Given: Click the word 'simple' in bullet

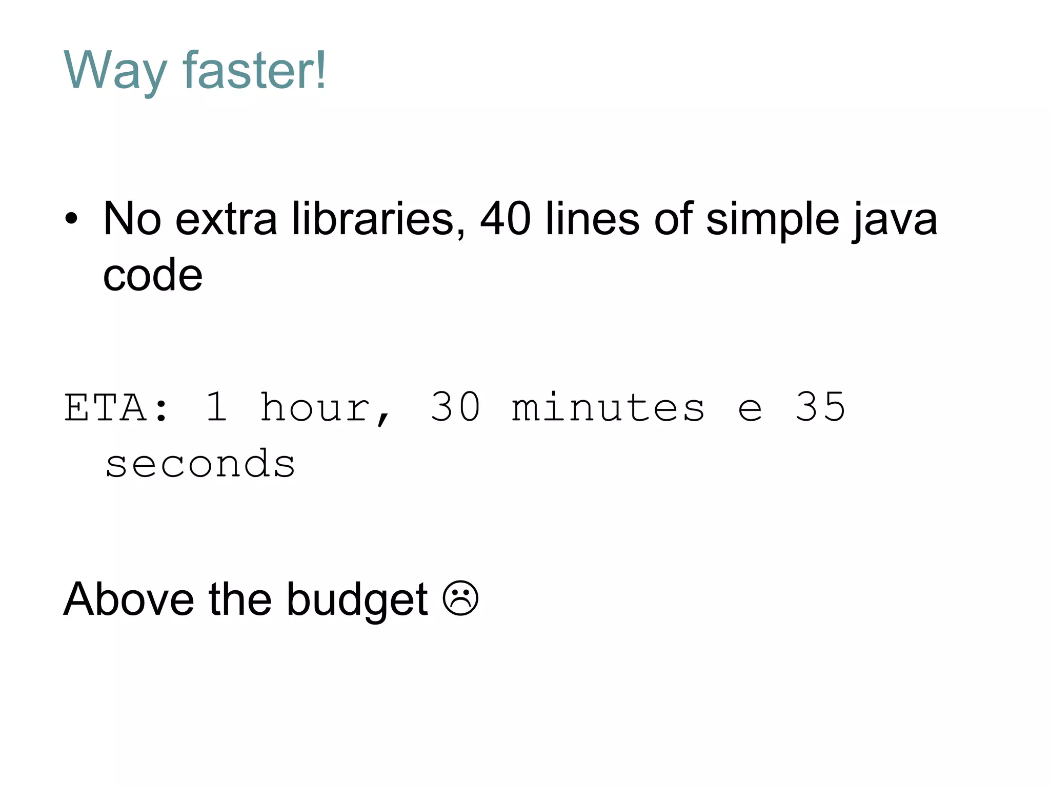Looking at the screenshot, I should pos(773,221).
